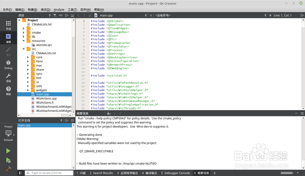Open the Design mode
Screen dimensions: 305x176
8,52
